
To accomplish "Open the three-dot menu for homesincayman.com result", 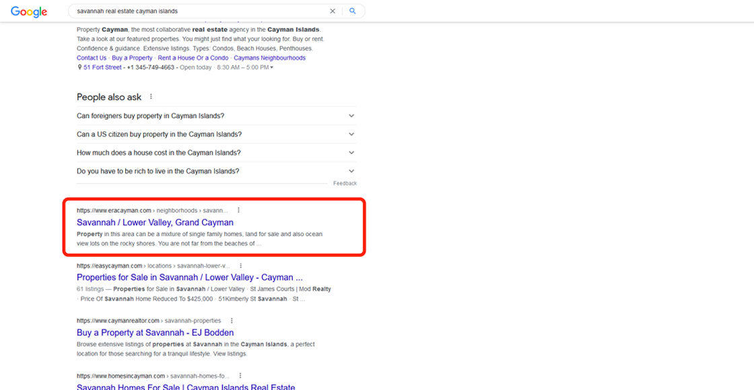I will (x=240, y=376).
